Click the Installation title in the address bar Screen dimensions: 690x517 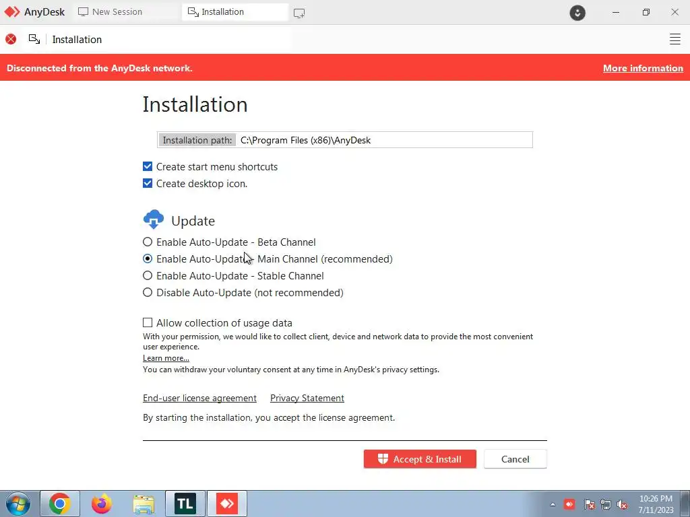tap(77, 40)
